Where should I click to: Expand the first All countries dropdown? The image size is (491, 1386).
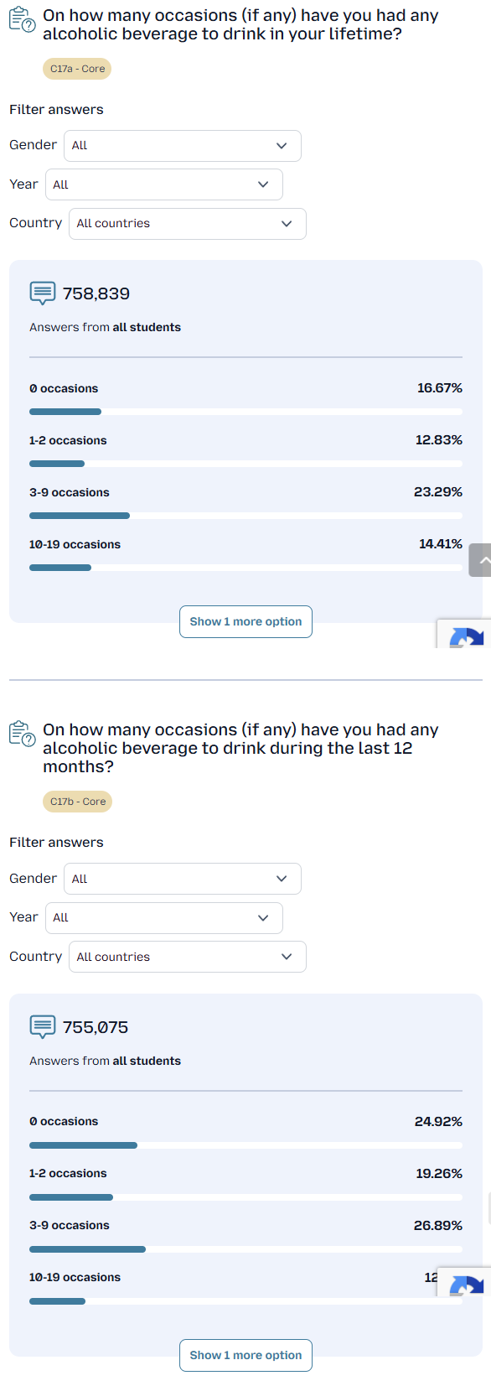tap(188, 224)
